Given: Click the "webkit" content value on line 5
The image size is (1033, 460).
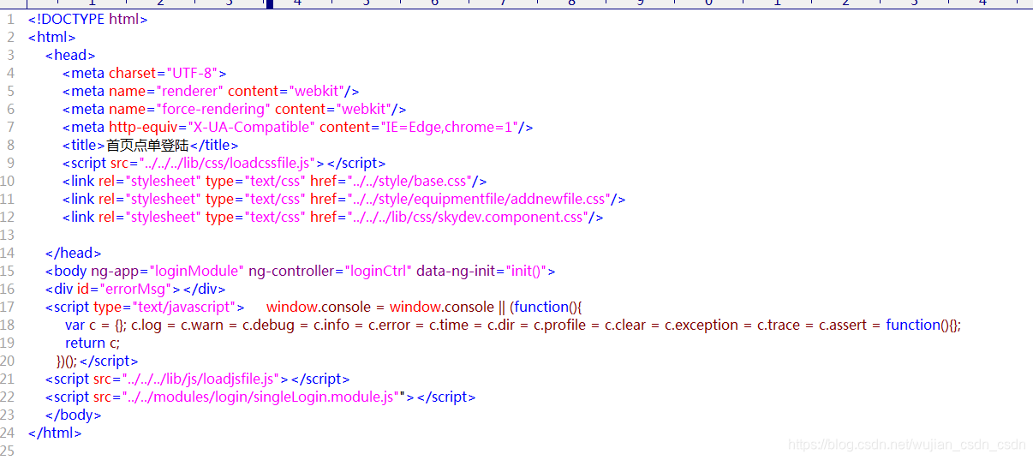Looking at the screenshot, I should point(317,91).
